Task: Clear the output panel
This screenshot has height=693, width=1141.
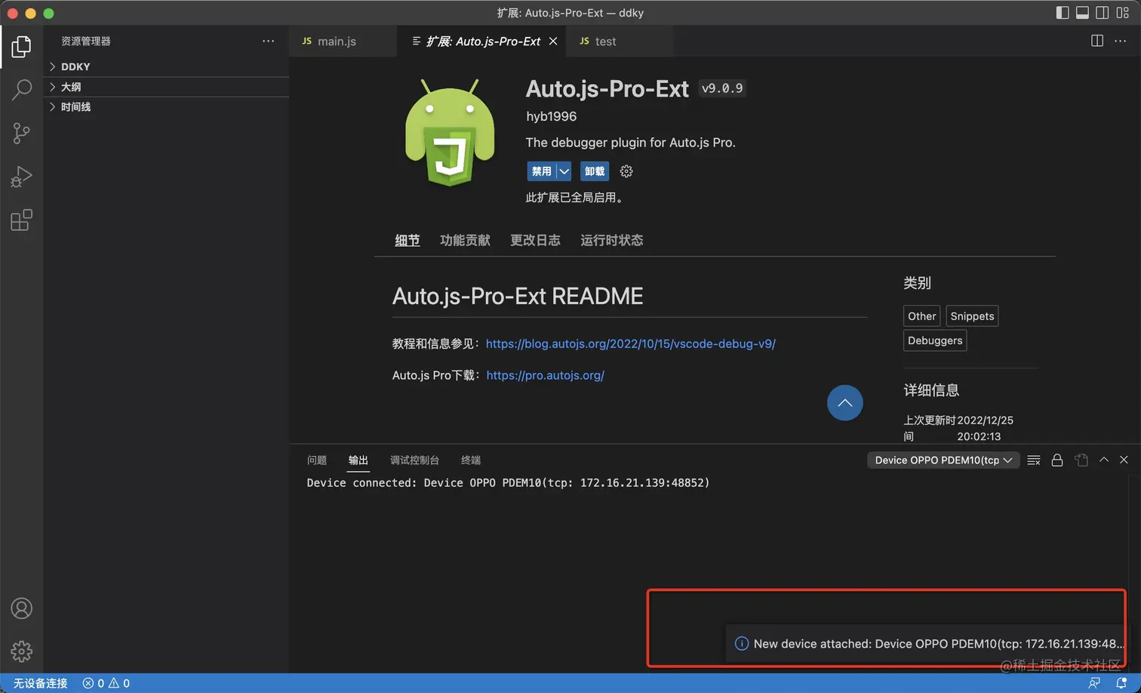Action: (x=1034, y=460)
